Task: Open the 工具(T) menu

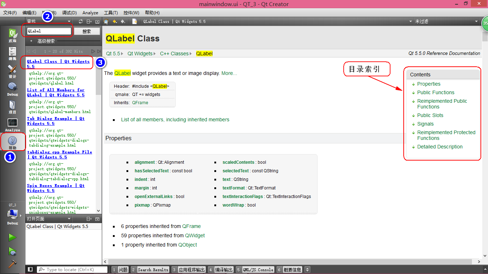Action: pos(111,12)
